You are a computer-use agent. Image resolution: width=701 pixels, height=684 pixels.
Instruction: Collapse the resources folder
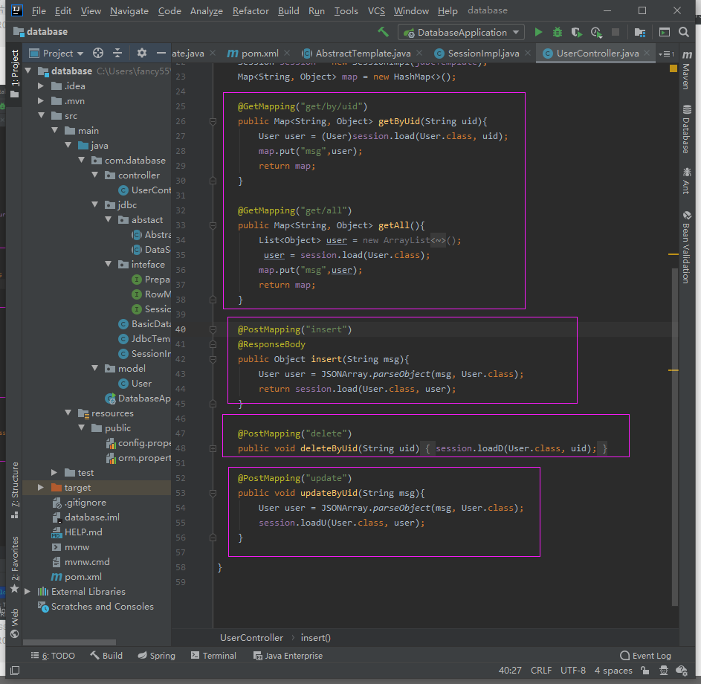68,413
